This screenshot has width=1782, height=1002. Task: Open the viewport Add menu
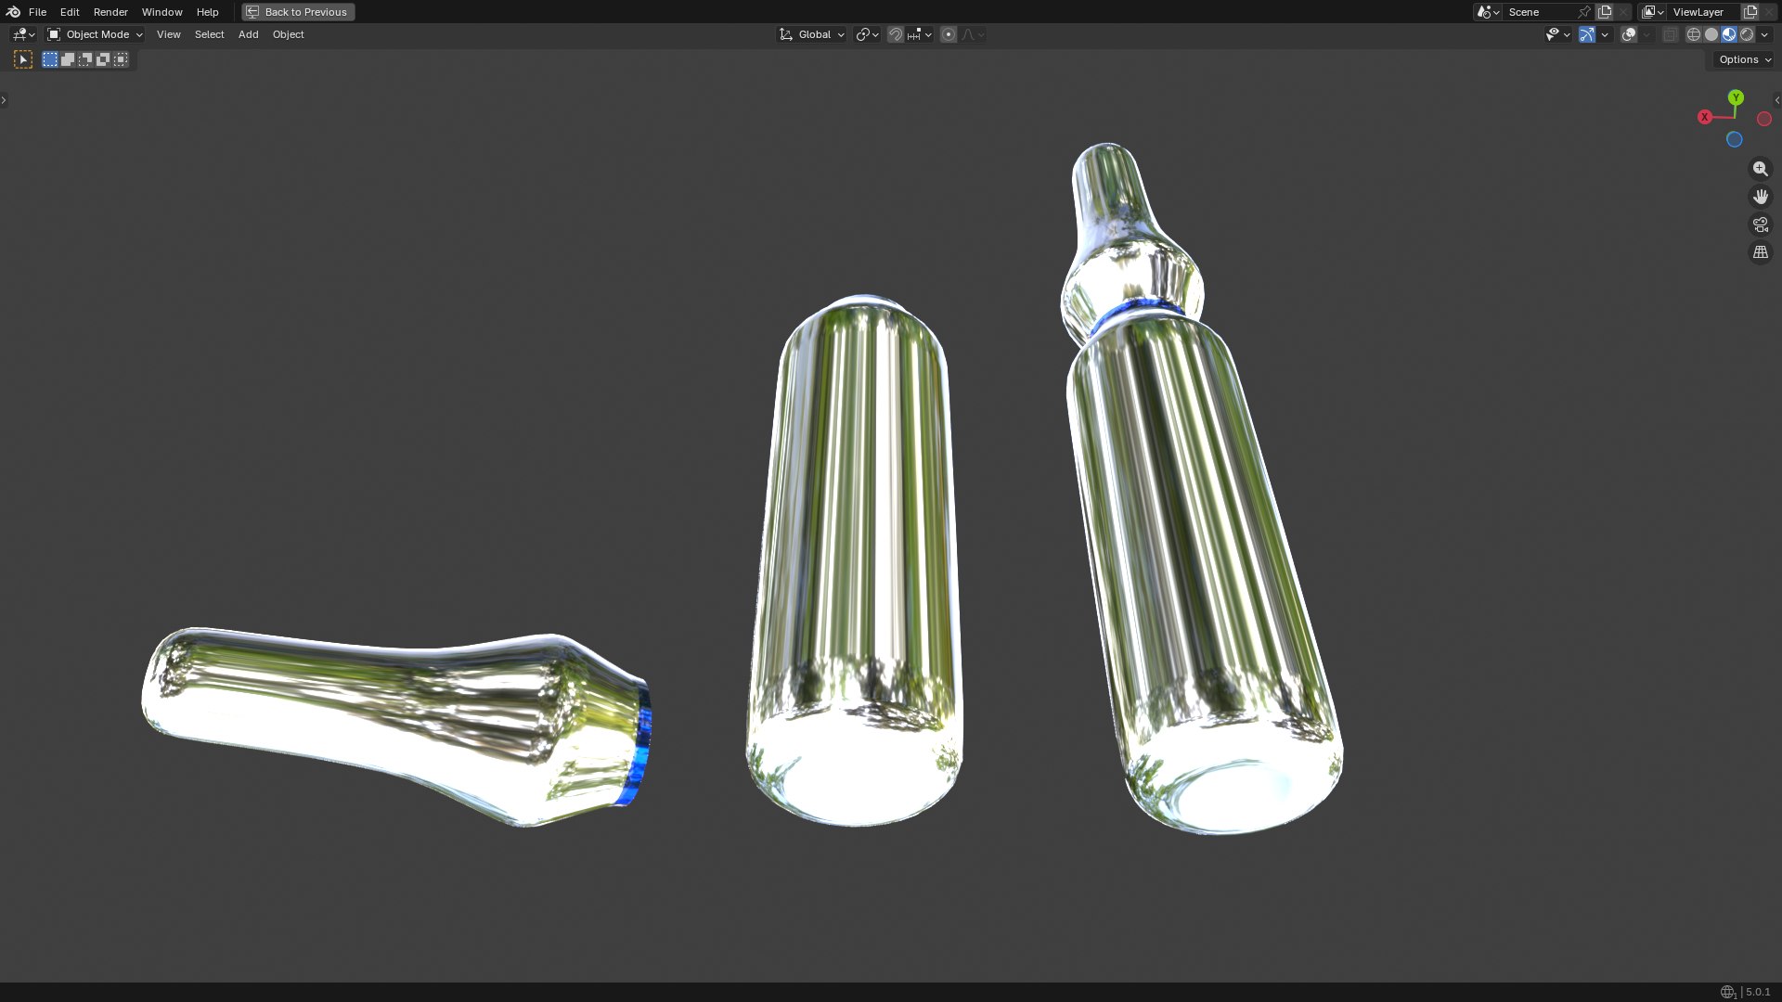point(248,34)
